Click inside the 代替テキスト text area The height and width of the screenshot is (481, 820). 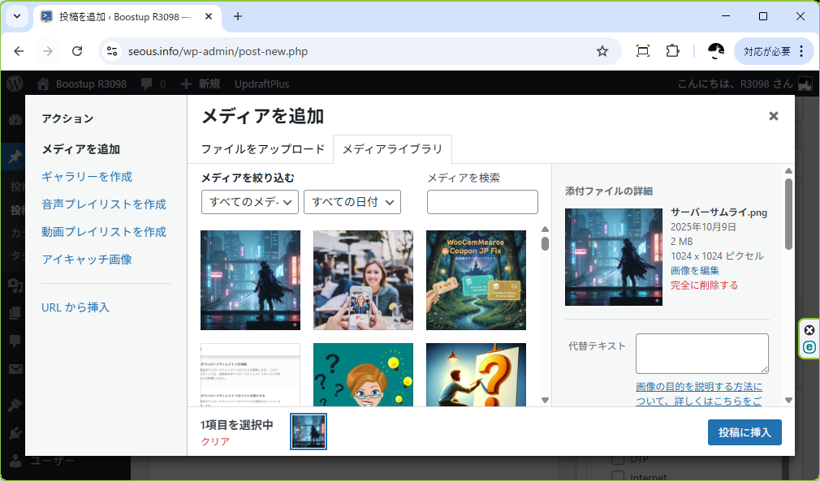pyautogui.click(x=701, y=354)
